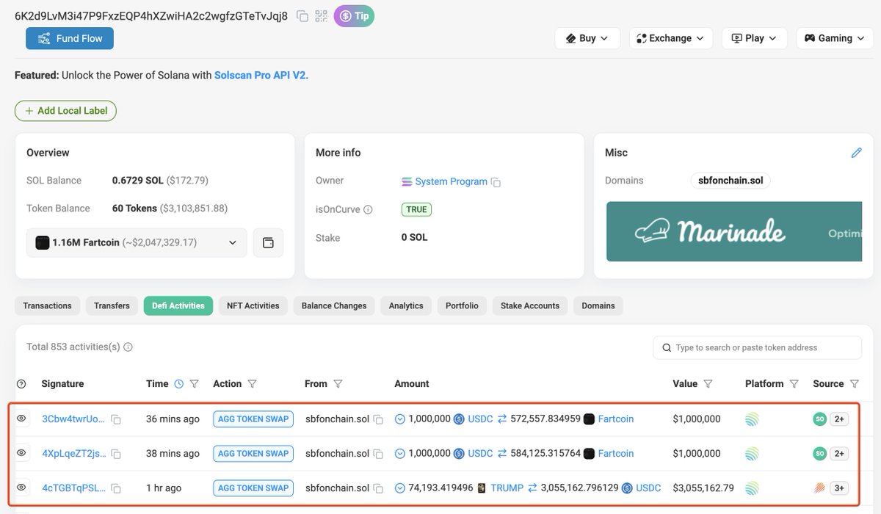Click the green SO source icon in 38 mins row
Image resolution: width=881 pixels, height=514 pixels.
[820, 454]
